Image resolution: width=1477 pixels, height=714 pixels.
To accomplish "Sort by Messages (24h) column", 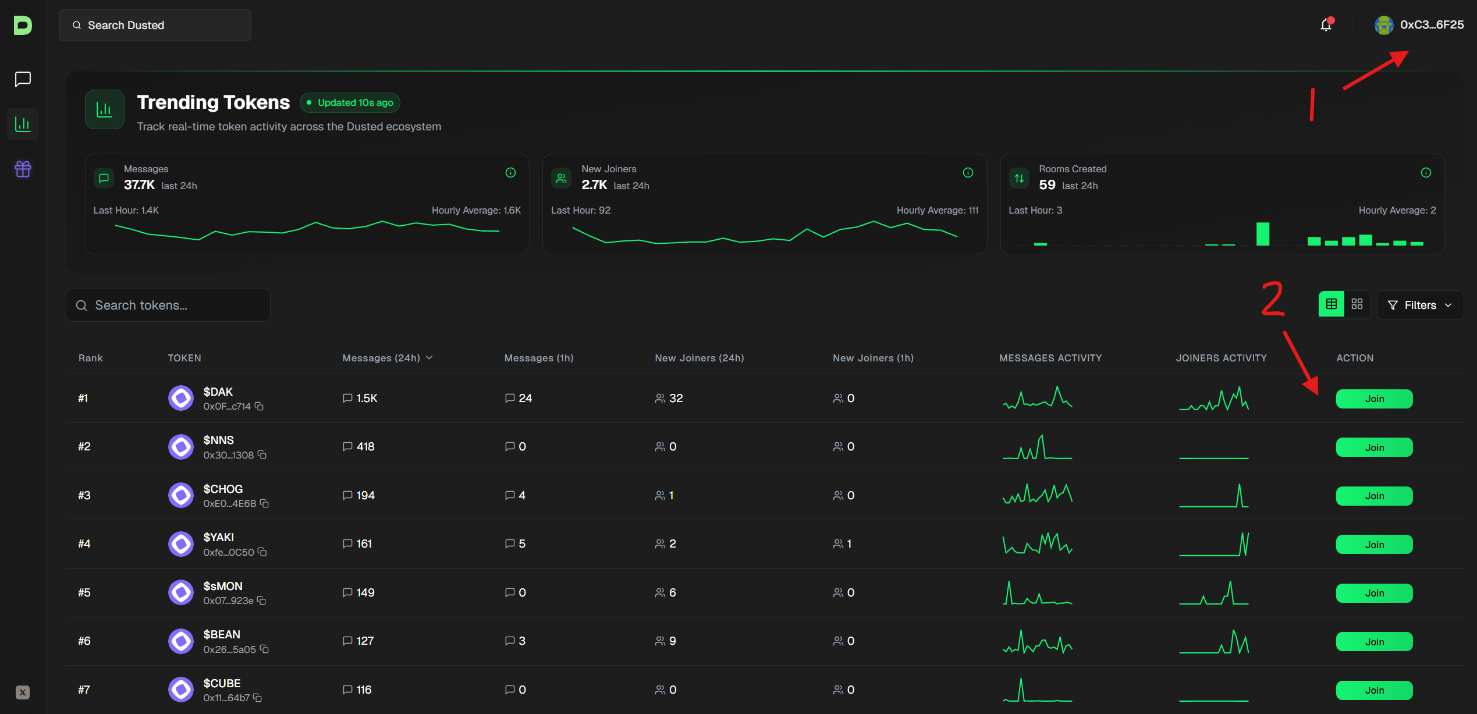I will (388, 358).
